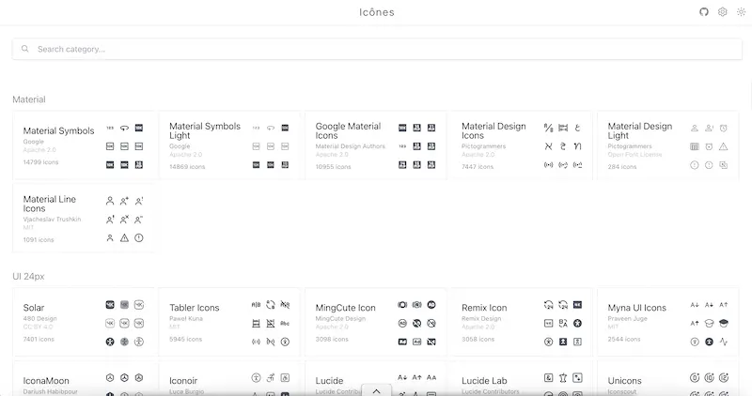Click the first hexagon icon in IconaMoon

point(110,378)
